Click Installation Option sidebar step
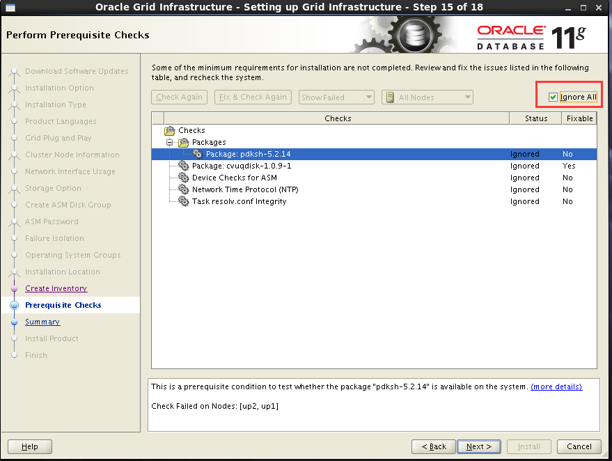The height and width of the screenshot is (461, 612). [59, 88]
